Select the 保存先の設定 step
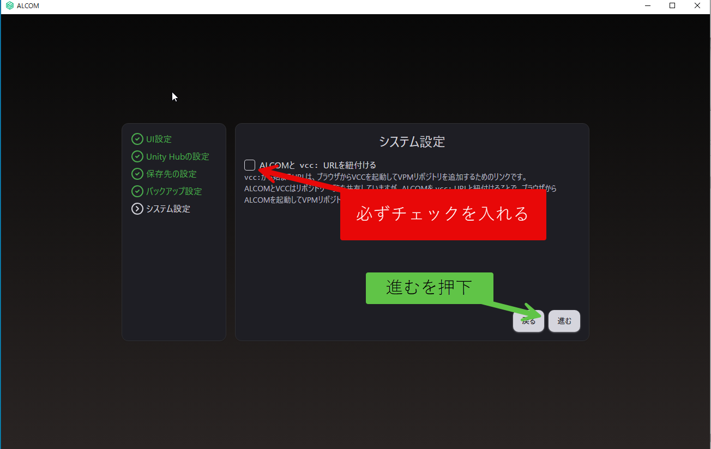 pyautogui.click(x=171, y=174)
